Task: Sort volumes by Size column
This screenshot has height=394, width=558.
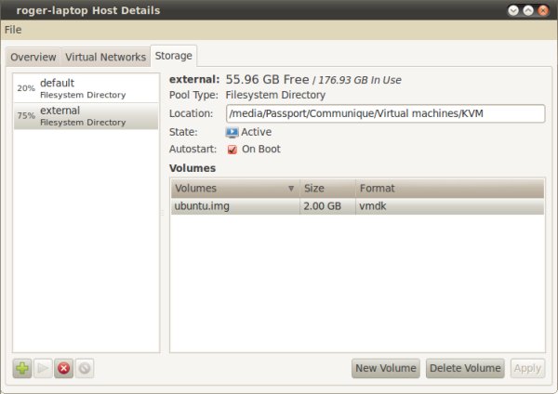Action: [x=325, y=188]
